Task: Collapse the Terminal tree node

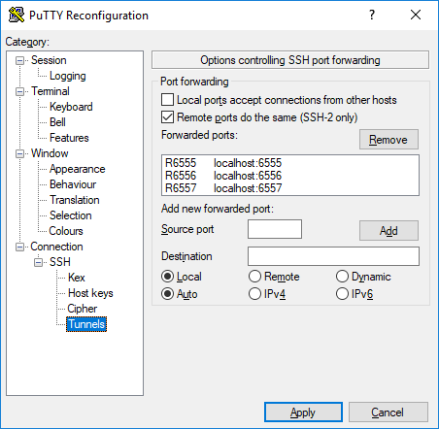Action: [20, 91]
